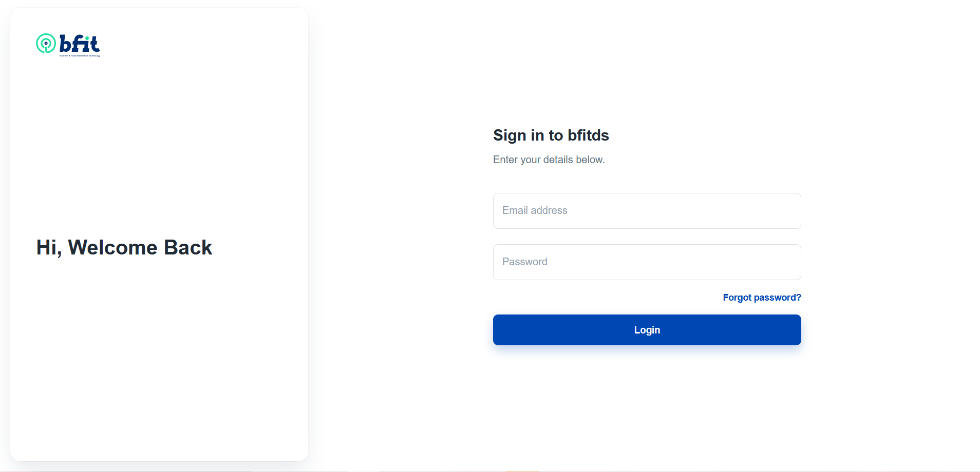Viewport: 980px width, 472px height.
Task: Focus the Email address input field
Action: [647, 211]
